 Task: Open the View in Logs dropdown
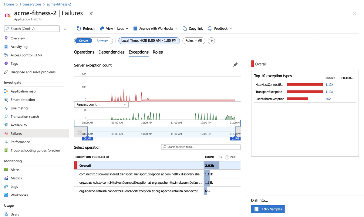(114, 29)
